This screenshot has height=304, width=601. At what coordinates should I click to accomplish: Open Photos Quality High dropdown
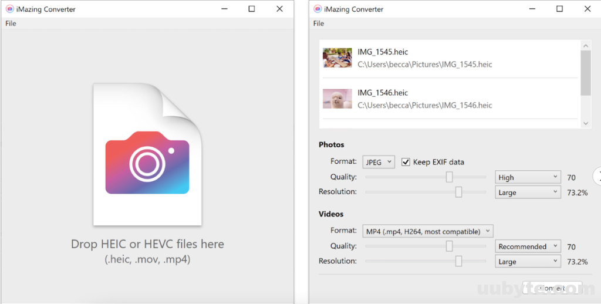[x=528, y=177]
